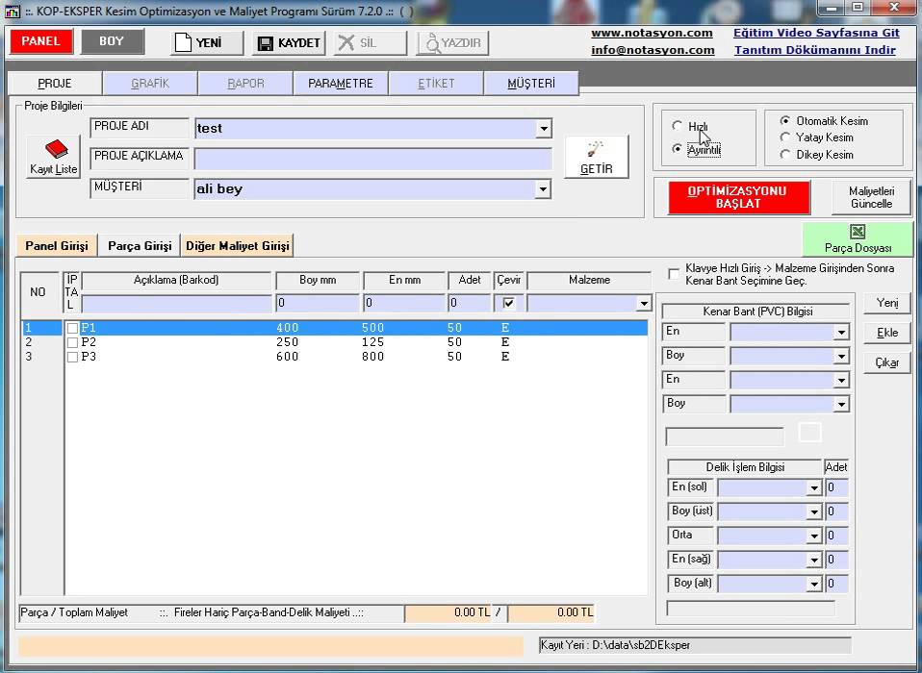Select the P1 row in parts list

pyautogui.click(x=335, y=328)
